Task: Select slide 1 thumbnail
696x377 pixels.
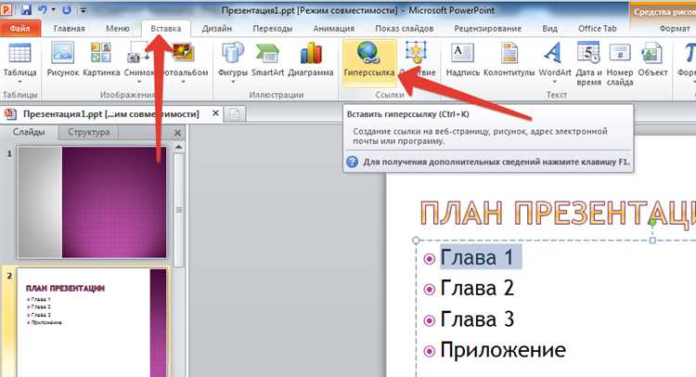Action: 92,202
